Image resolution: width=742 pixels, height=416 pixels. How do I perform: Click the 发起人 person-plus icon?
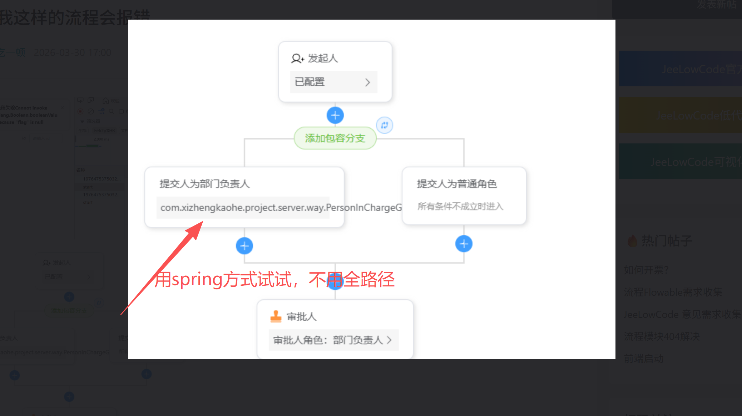click(297, 58)
